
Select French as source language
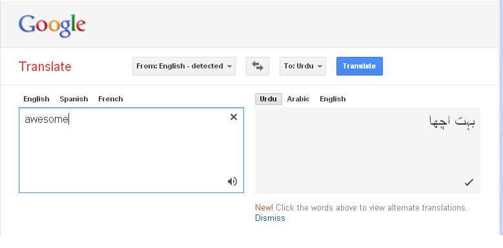(x=110, y=99)
